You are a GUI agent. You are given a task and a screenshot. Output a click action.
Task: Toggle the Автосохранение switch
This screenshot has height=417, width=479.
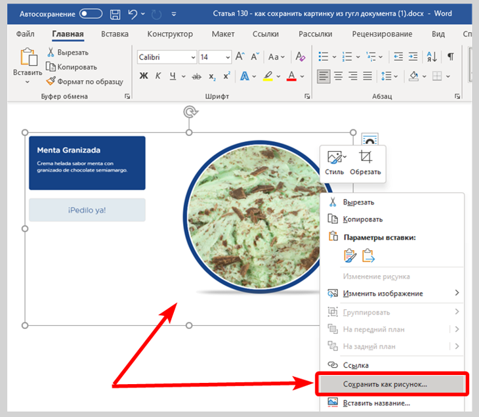click(91, 14)
